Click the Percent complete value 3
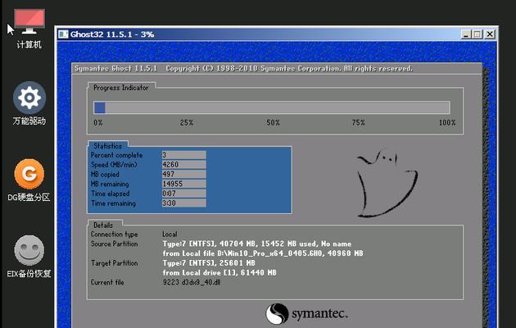516x328 pixels. 183,155
